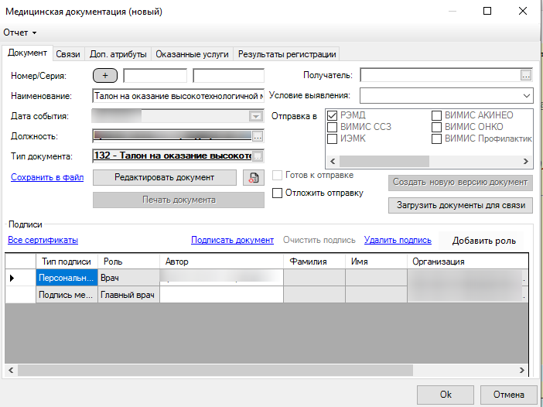Image resolution: width=543 pixels, height=407 pixels.
Task: Switch to the Документ tab
Action: [27, 53]
